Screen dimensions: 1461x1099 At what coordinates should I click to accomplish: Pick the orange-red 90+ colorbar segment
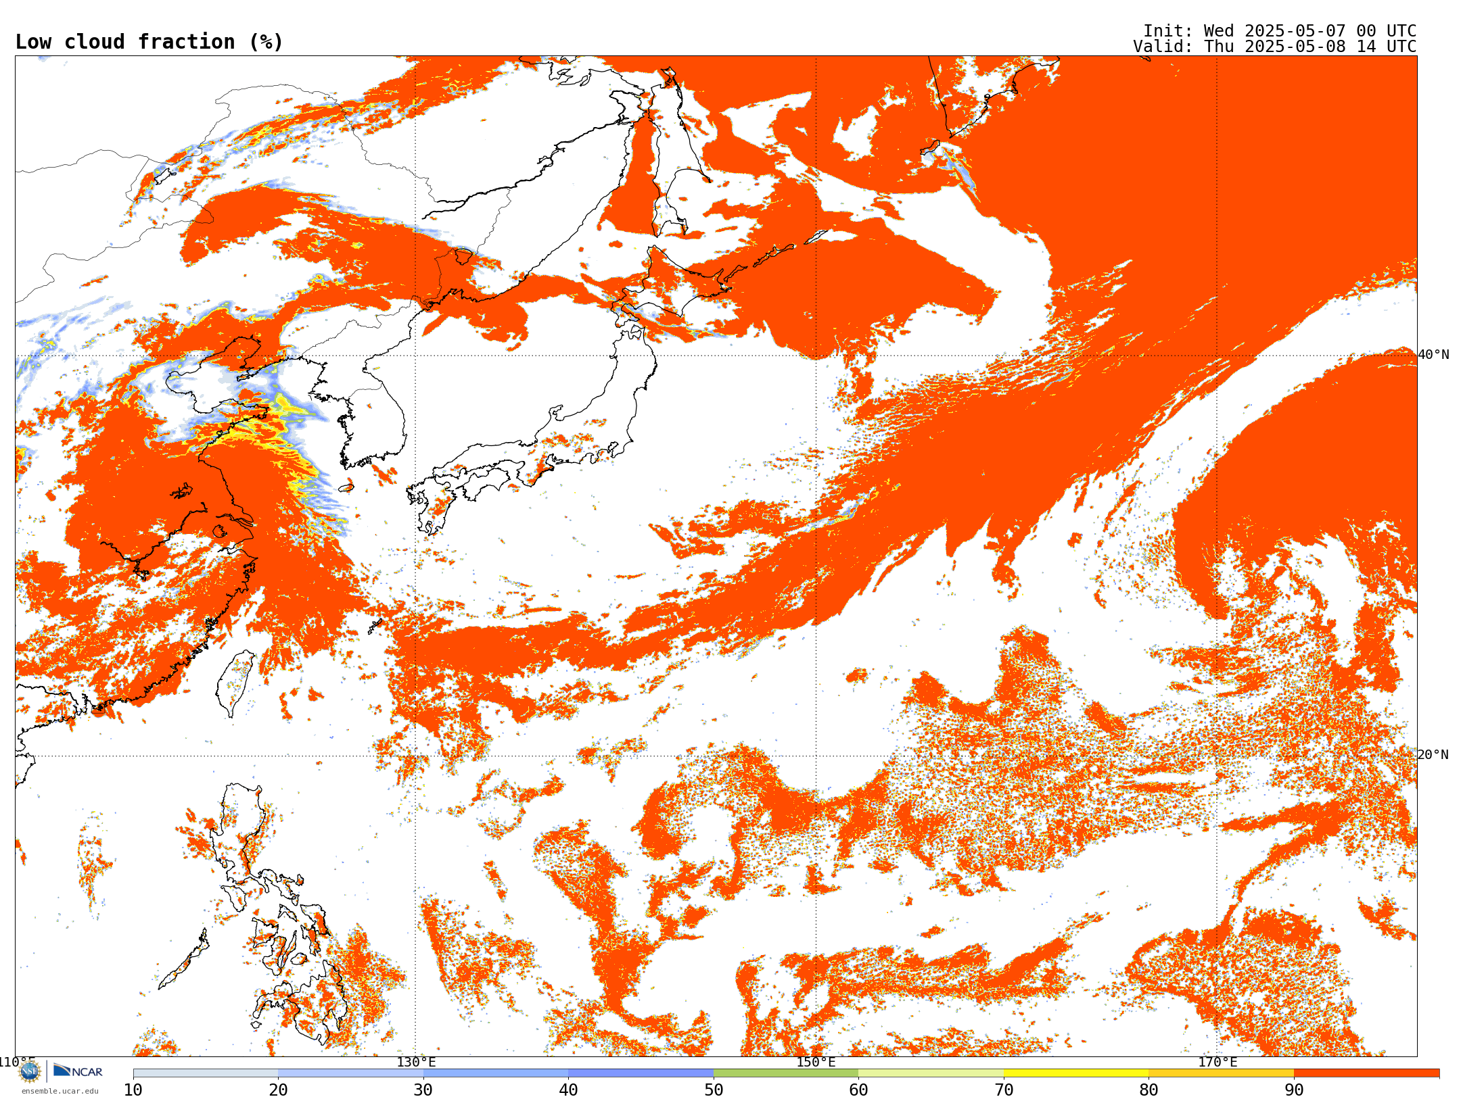(1366, 1073)
